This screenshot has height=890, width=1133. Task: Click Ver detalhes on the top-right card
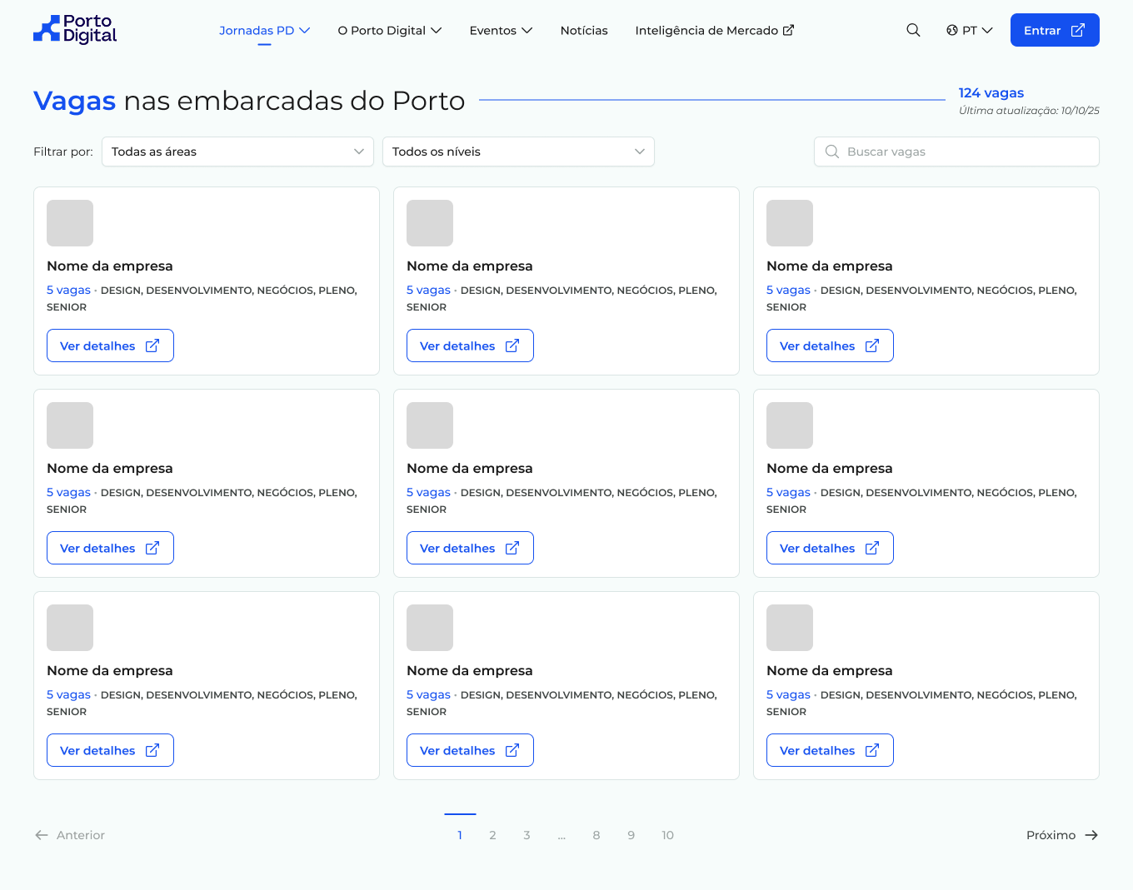830,346
